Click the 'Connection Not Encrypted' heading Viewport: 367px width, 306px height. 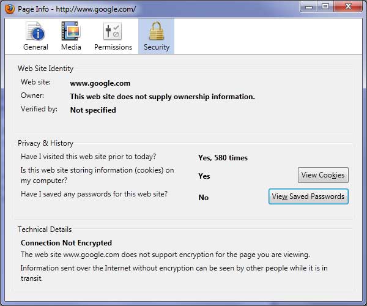66,243
